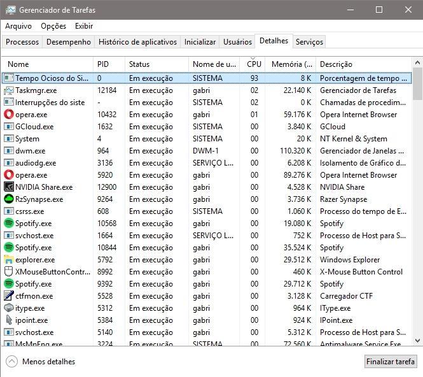Click description Carregador CTF
Image resolution: width=423 pixels, height=377 pixels.
[x=346, y=296]
